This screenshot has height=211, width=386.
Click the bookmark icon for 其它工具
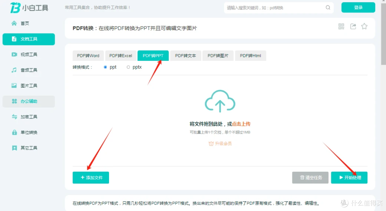tap(15, 148)
